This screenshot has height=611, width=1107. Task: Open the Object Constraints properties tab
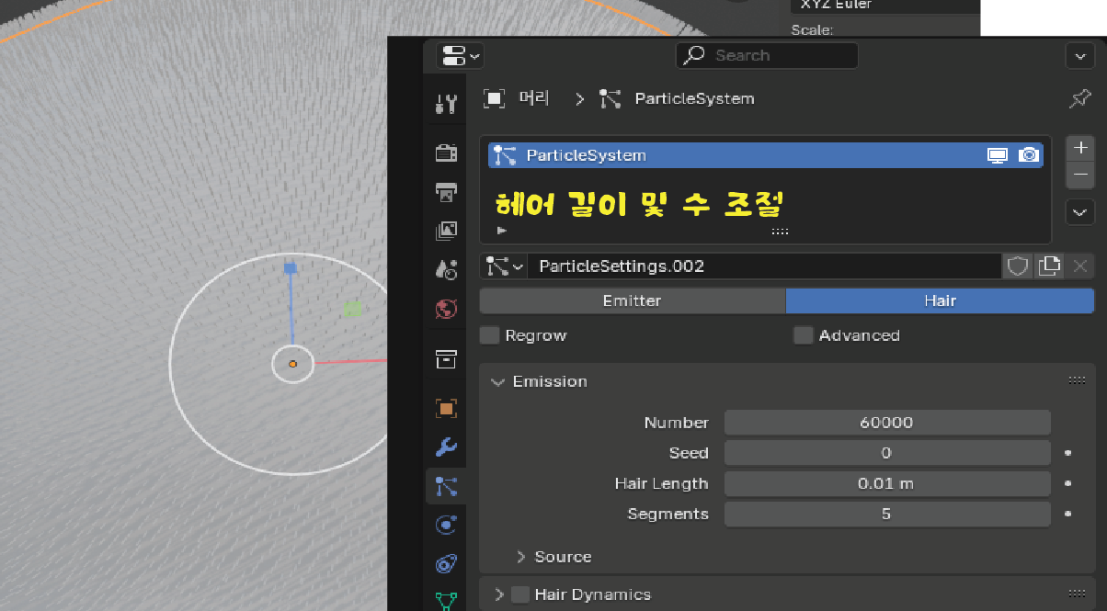tap(446, 563)
